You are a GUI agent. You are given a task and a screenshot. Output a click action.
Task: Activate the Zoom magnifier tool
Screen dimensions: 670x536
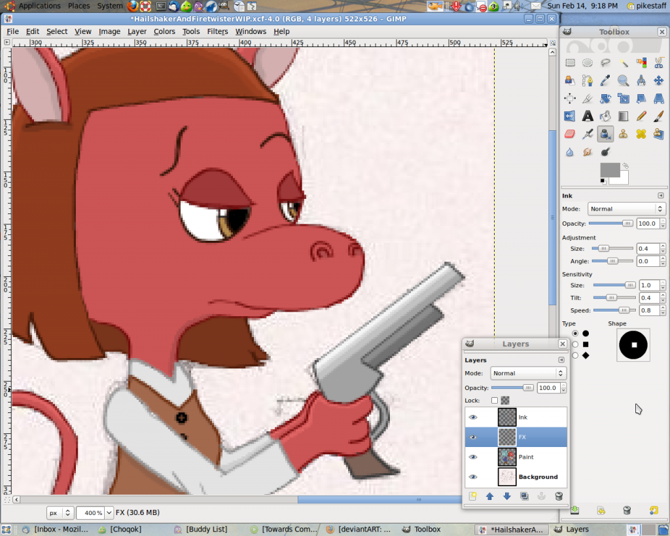(x=623, y=80)
